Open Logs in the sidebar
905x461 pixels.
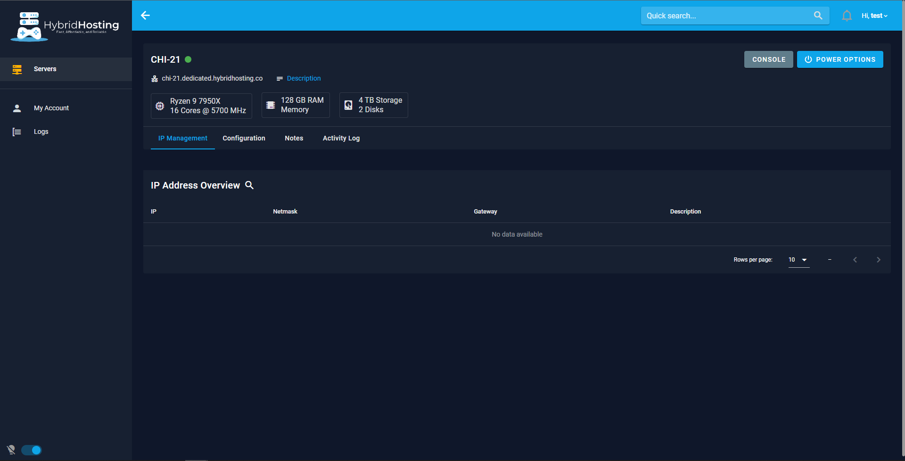pos(66,132)
